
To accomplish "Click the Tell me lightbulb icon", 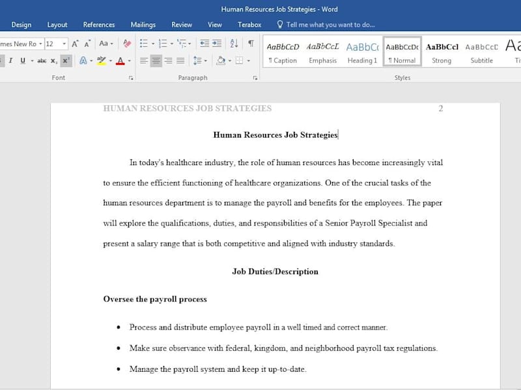I will pyautogui.click(x=280, y=25).
